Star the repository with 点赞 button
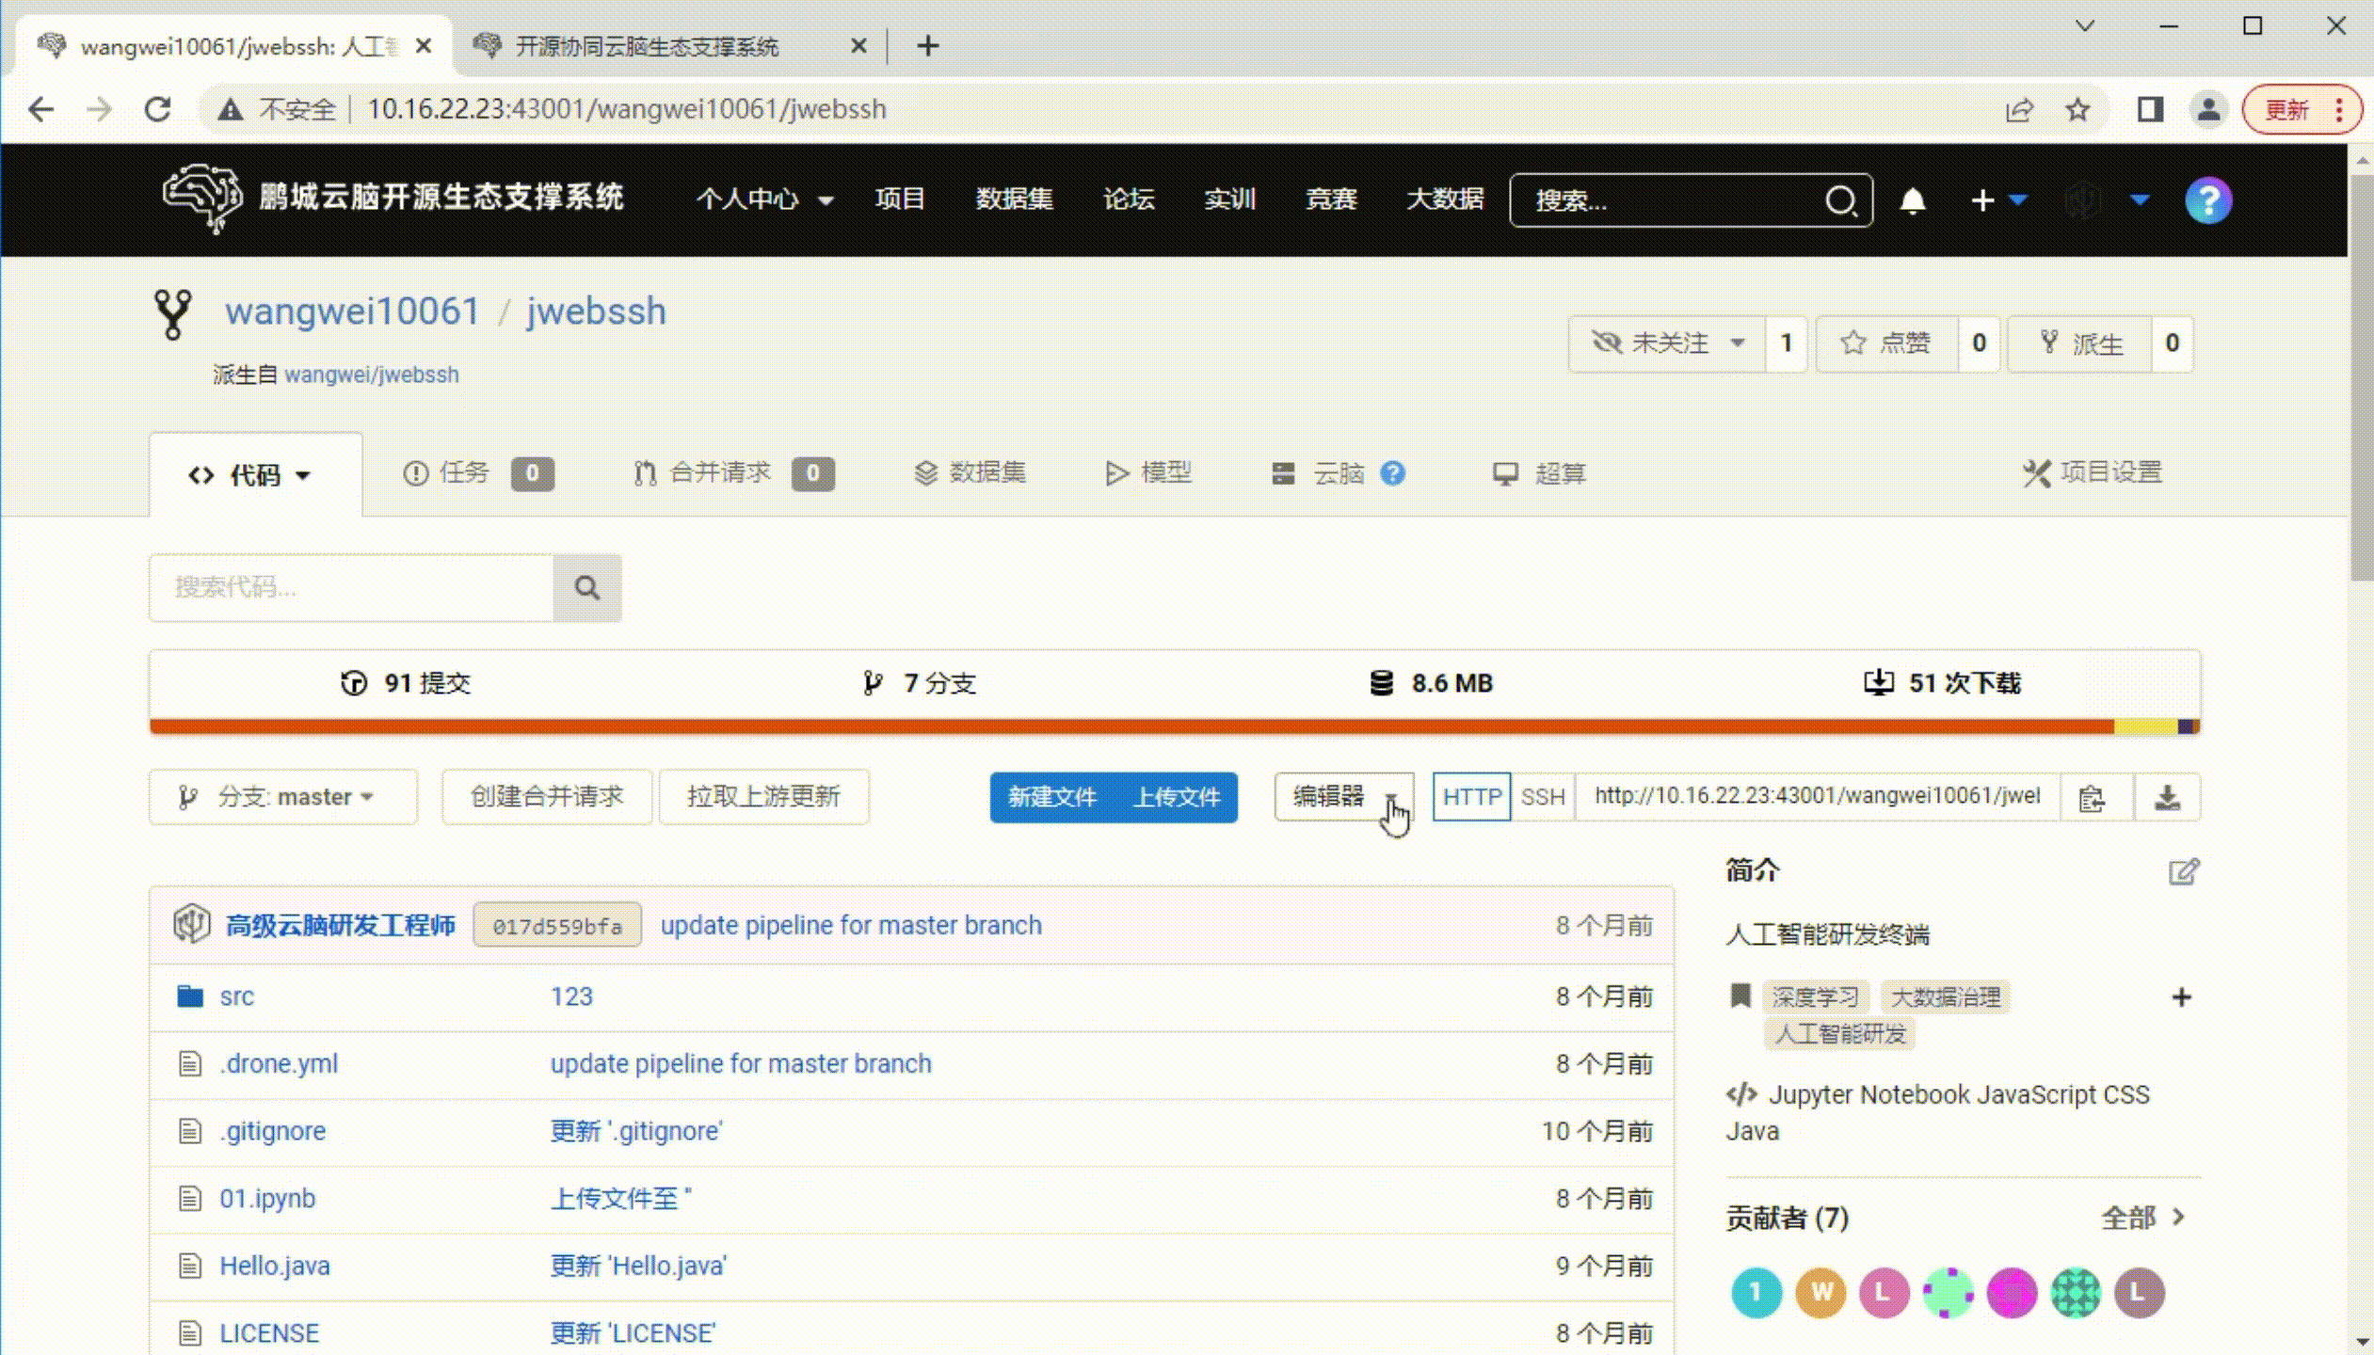This screenshot has height=1355, width=2374. coord(1886,343)
